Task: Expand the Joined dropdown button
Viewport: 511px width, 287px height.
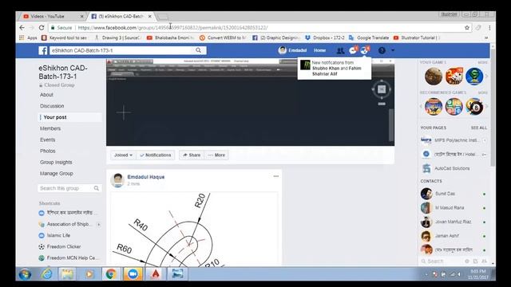Action: 123,155
